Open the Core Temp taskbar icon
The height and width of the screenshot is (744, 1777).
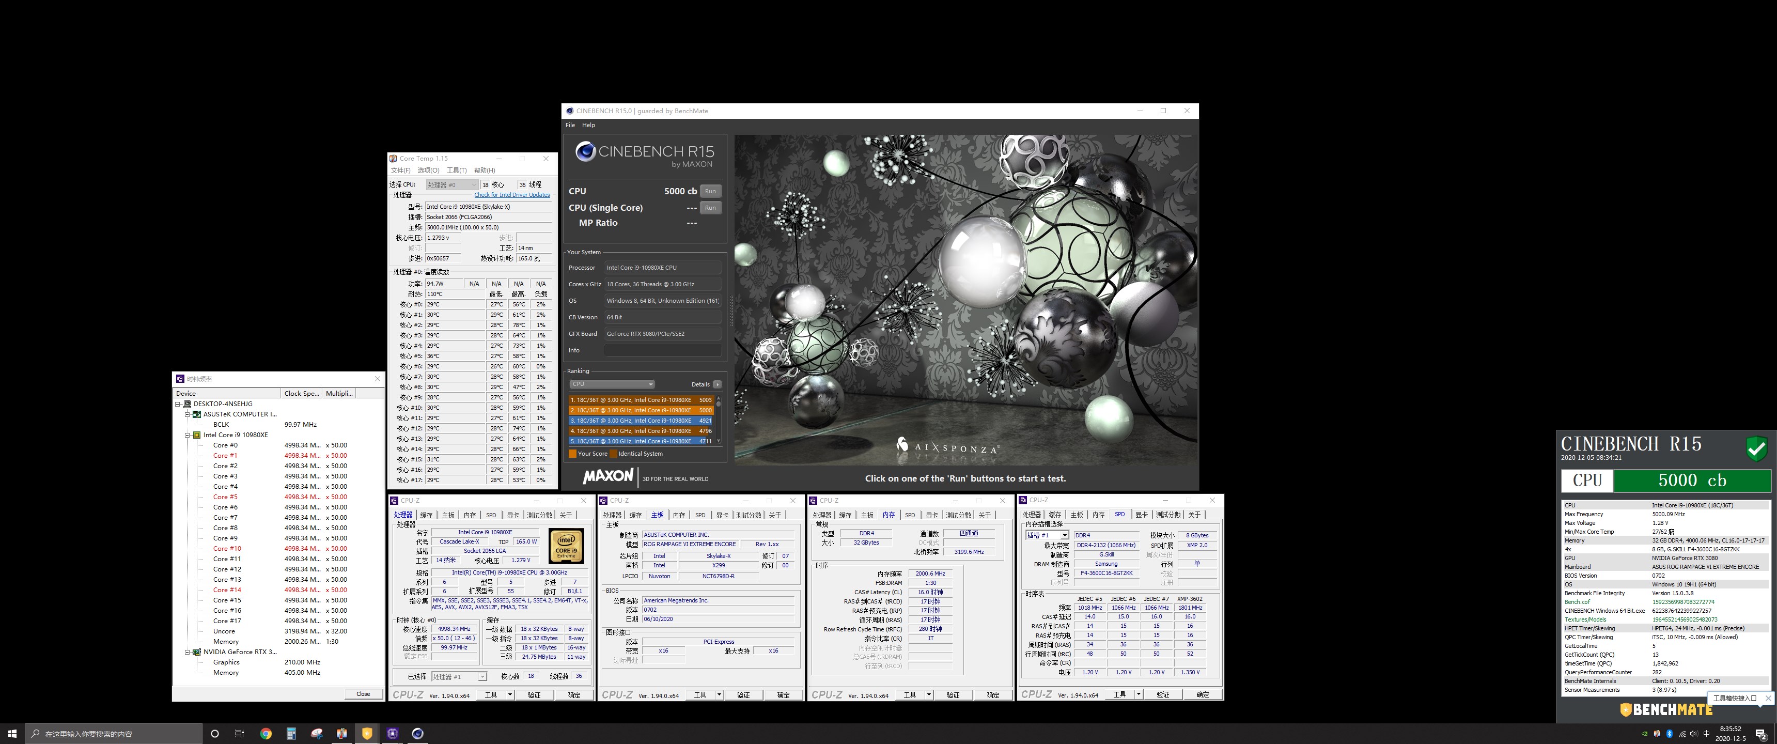tap(341, 734)
